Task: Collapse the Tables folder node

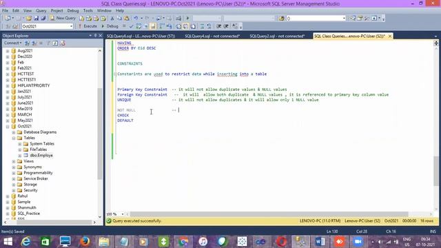Action: pyautogui.click(x=14, y=138)
